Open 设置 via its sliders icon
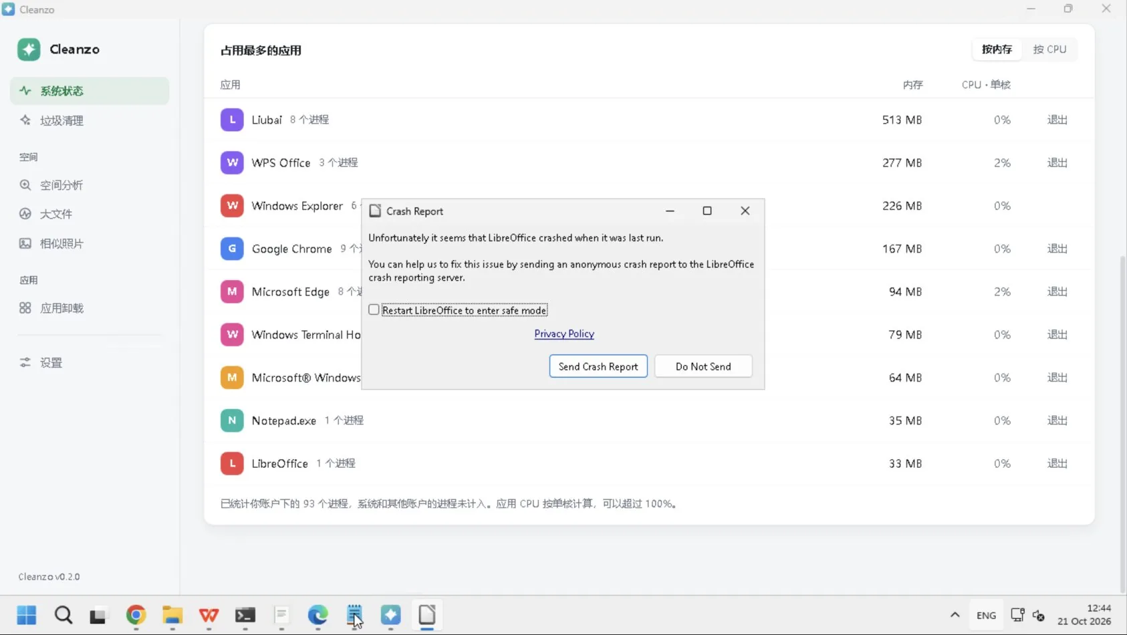The image size is (1127, 635). click(x=25, y=362)
